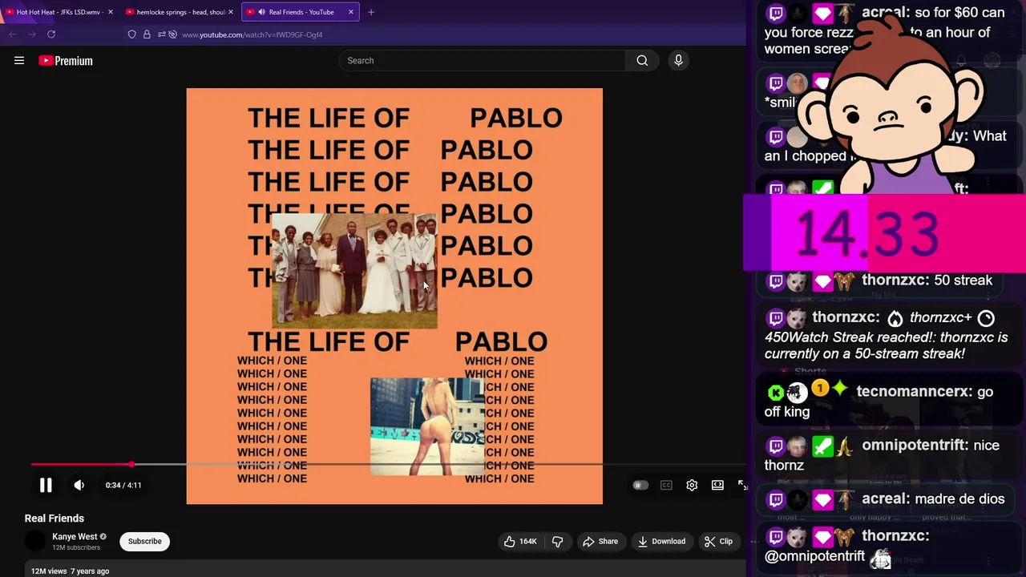Go back in the browser

click(12, 34)
